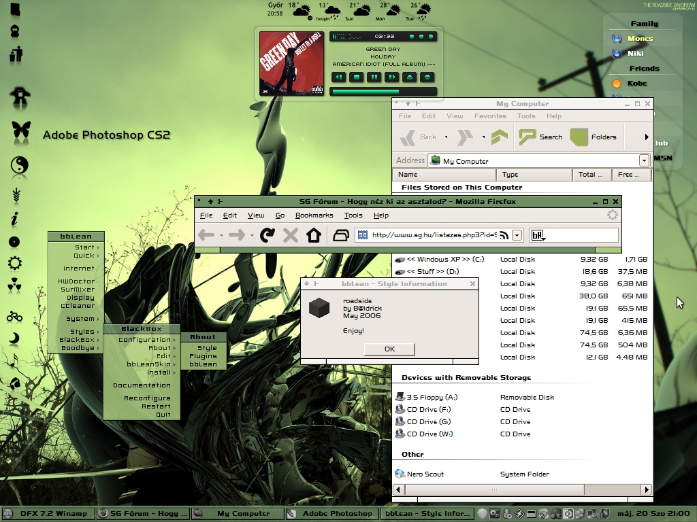Open Firefox Tools menu
This screenshot has width=697, height=522.
pos(353,215)
